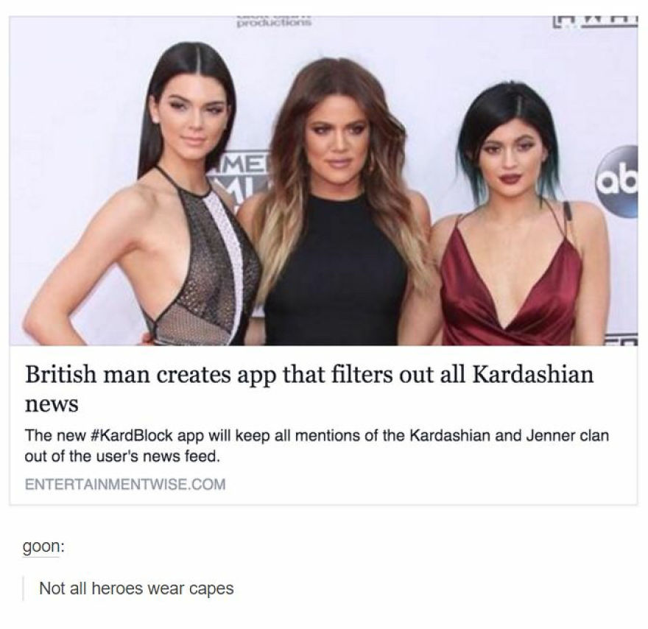Click the abc logo in the photo
This screenshot has width=648, height=629.
pos(616,181)
